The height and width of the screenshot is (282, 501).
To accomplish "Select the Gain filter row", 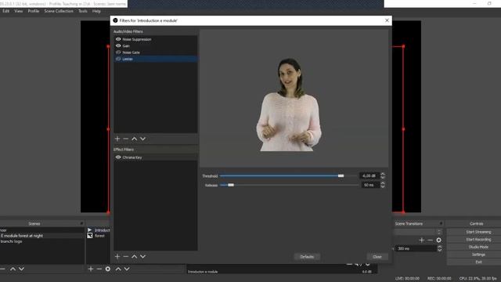I will point(156,45).
